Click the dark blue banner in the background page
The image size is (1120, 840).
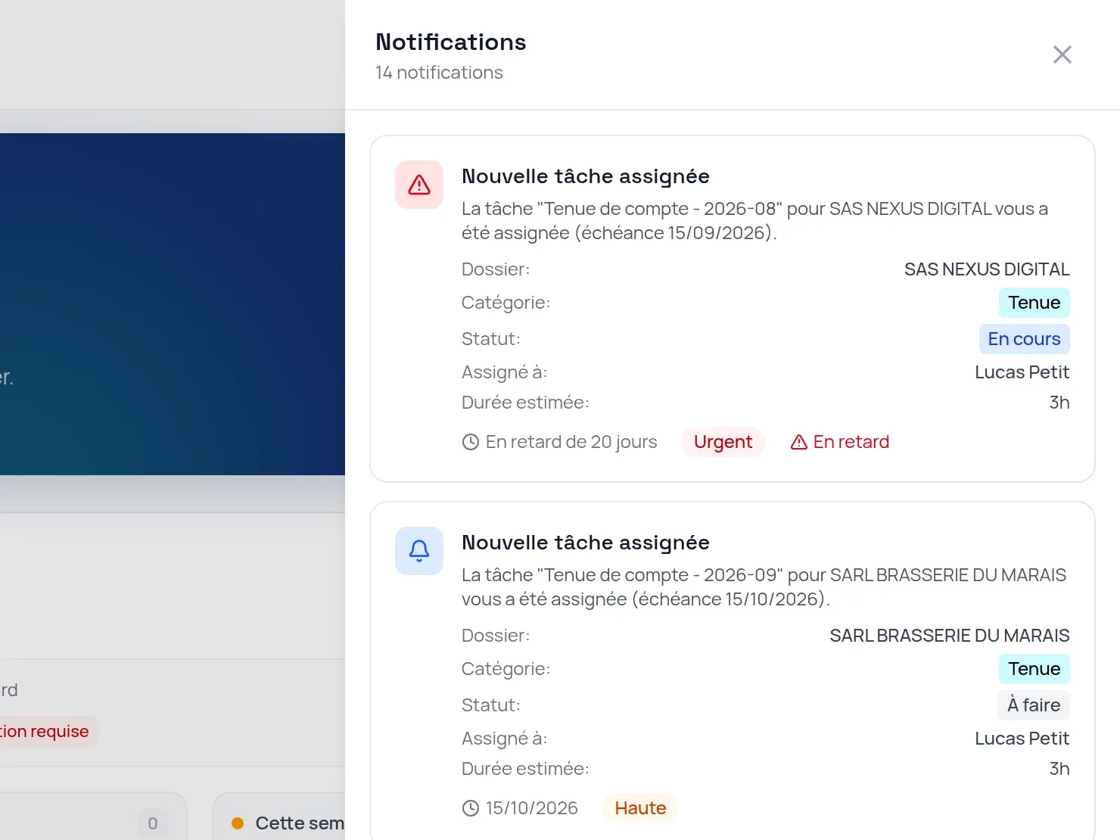[173, 304]
